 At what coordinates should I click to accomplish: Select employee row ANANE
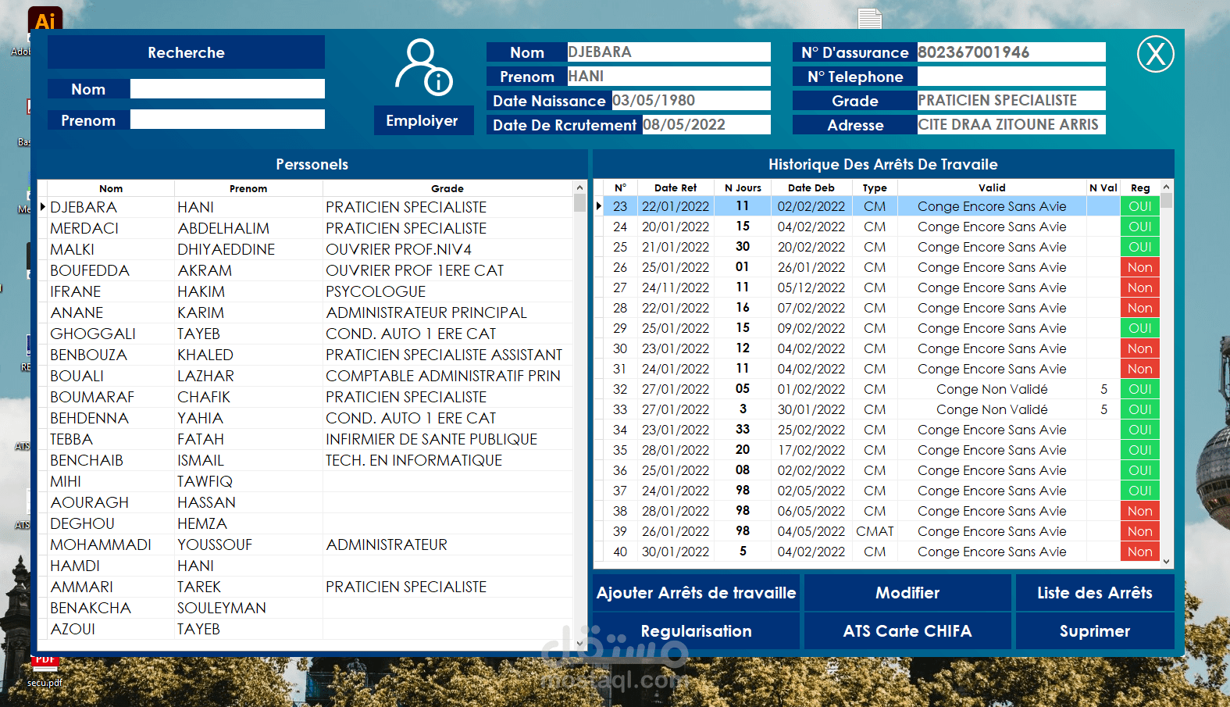point(305,312)
